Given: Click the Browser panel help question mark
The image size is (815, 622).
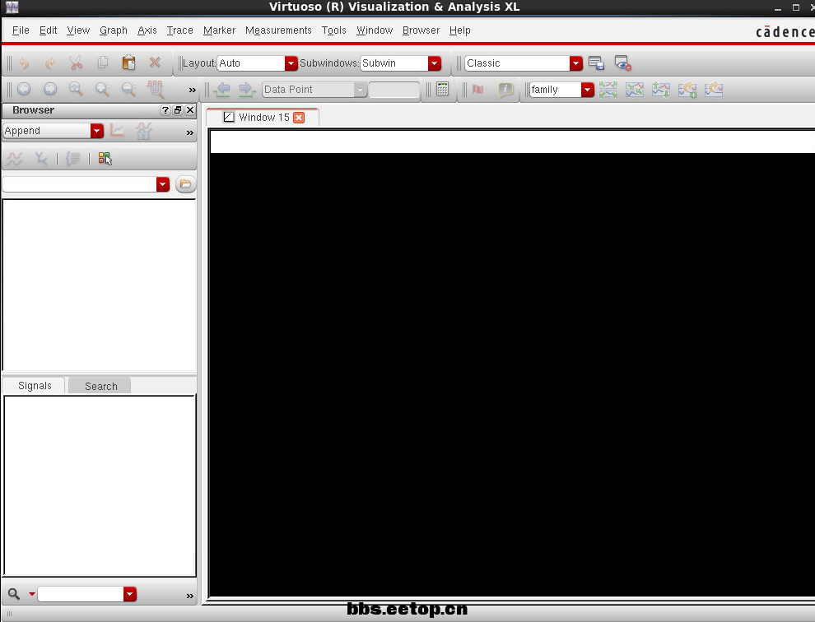Looking at the screenshot, I should click(x=165, y=110).
